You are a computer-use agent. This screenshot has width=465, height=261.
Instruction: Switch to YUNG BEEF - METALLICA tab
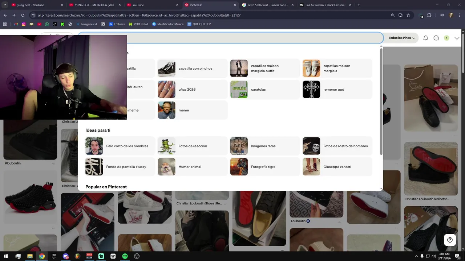(94, 5)
